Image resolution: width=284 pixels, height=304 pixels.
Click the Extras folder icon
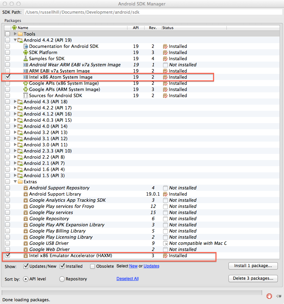20,182
